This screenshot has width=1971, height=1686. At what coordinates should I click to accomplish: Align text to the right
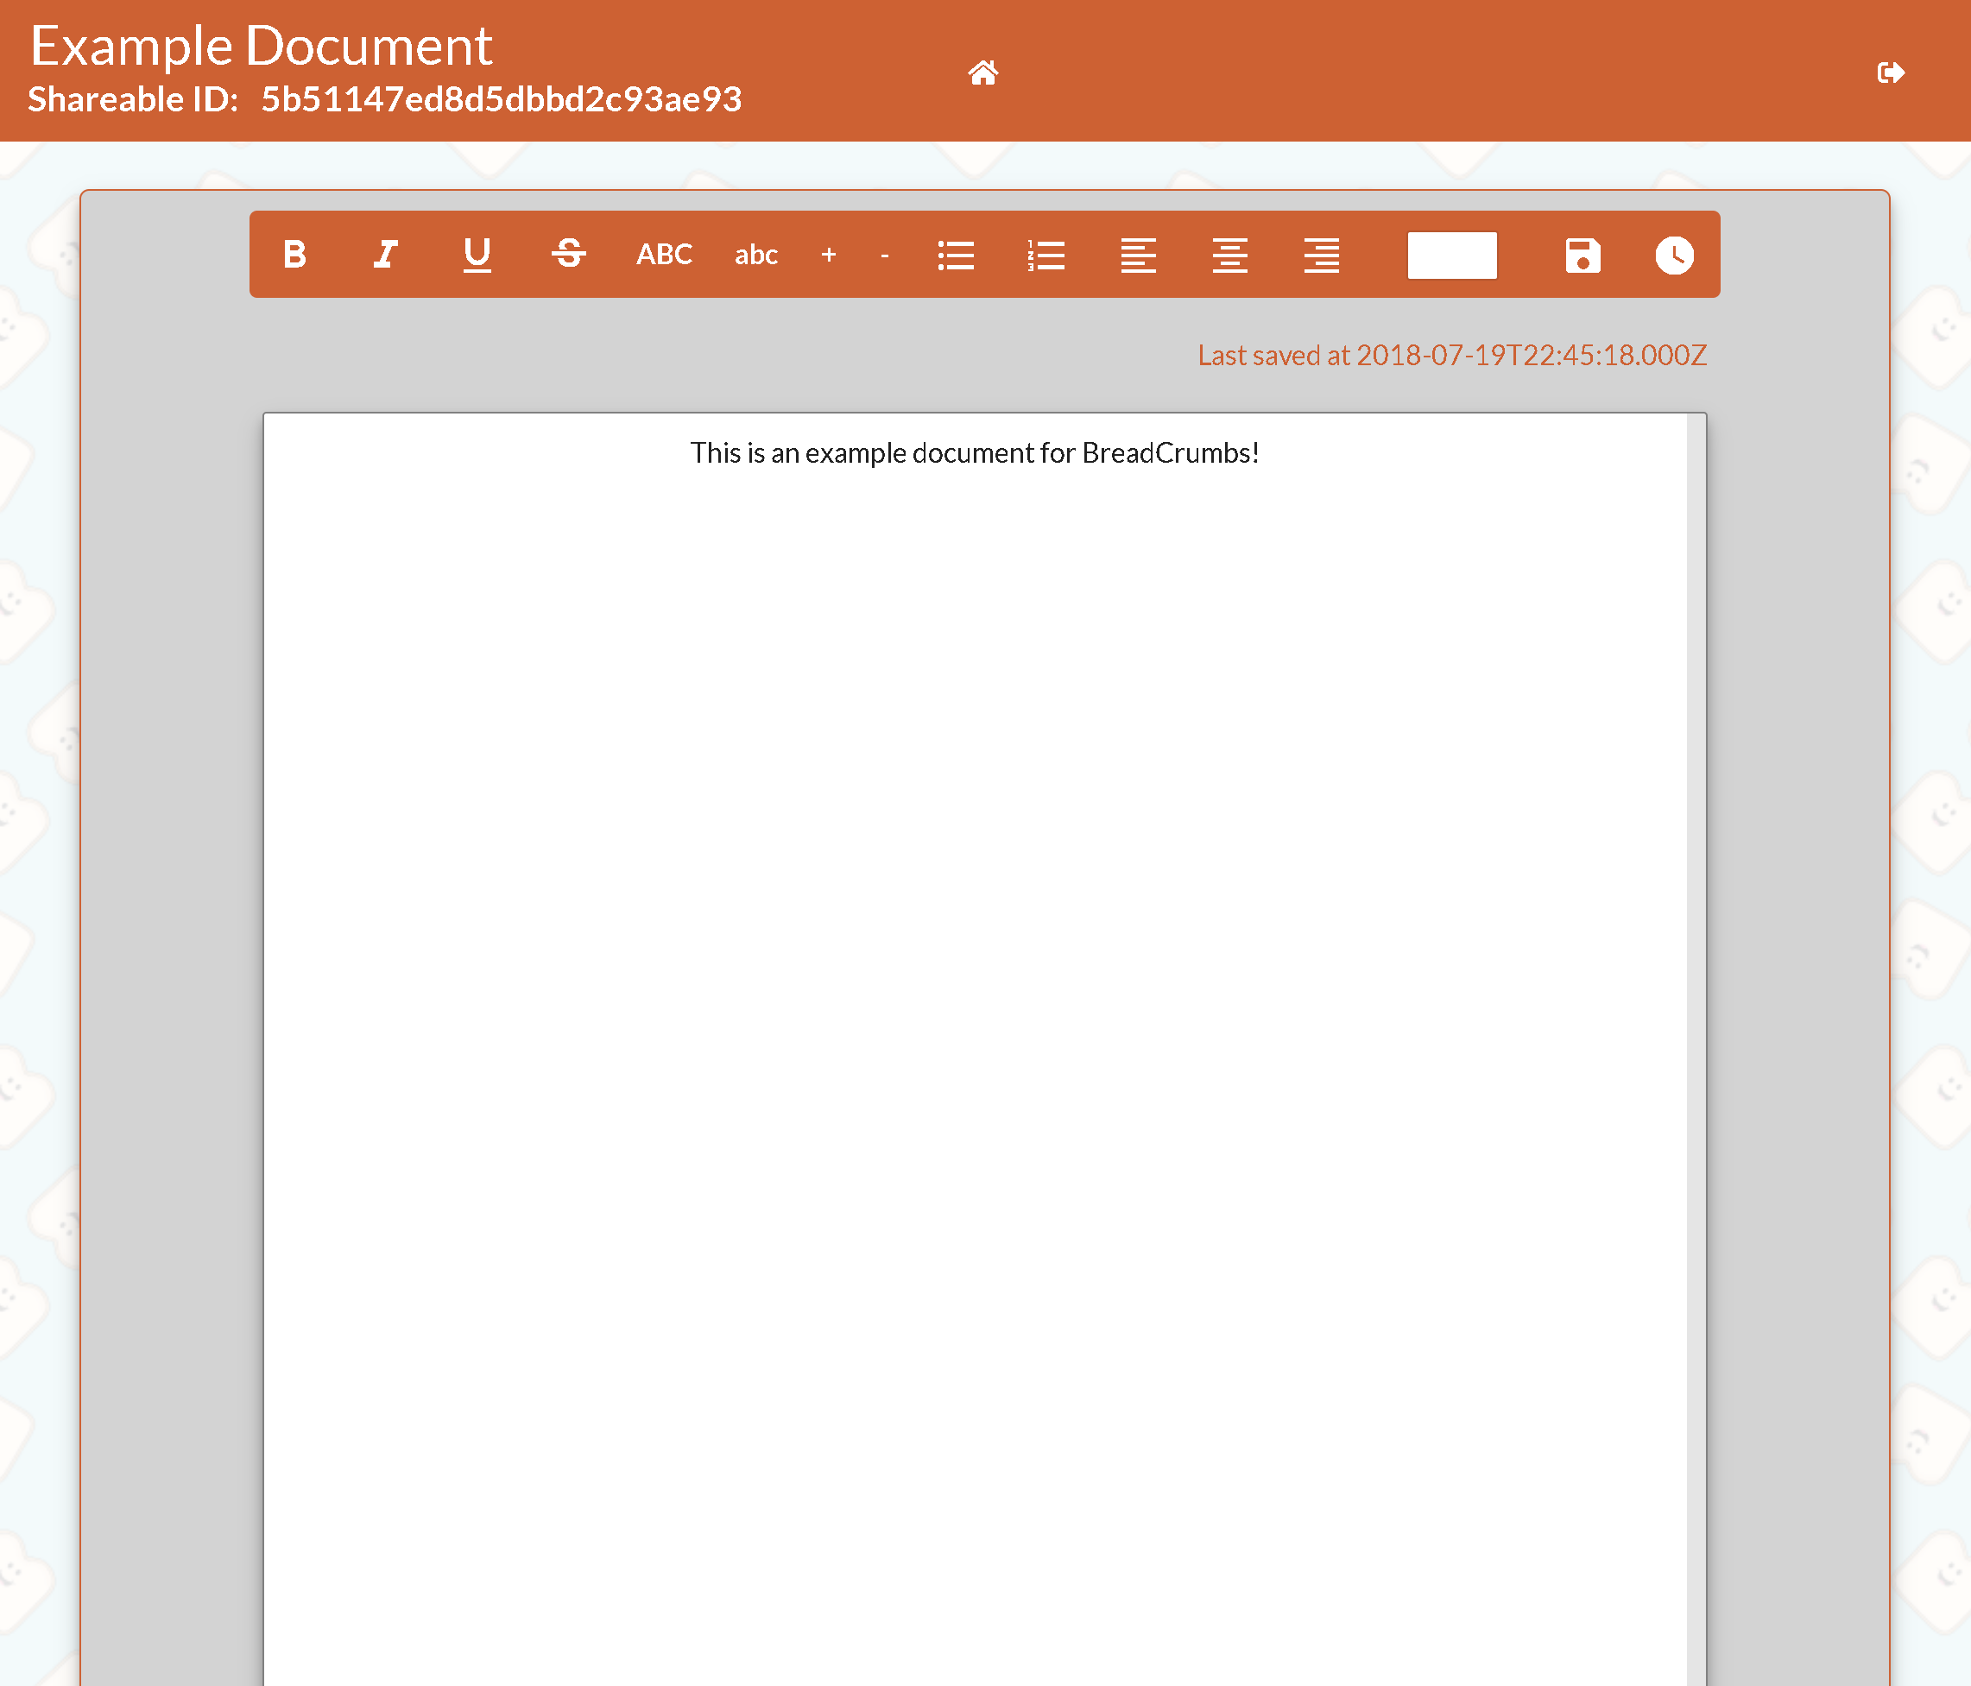[1321, 254]
